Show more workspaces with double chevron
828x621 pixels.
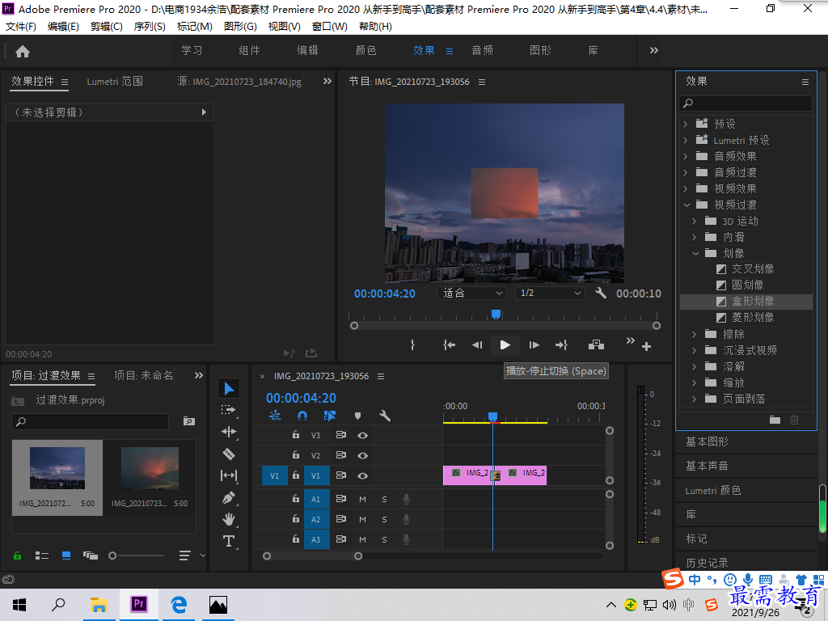tap(653, 51)
